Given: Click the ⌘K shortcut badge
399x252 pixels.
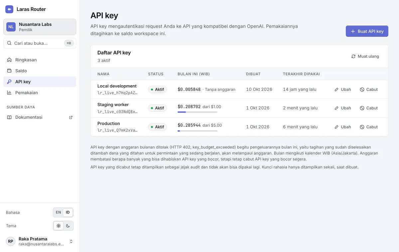Looking at the screenshot, I should click(x=69, y=43).
